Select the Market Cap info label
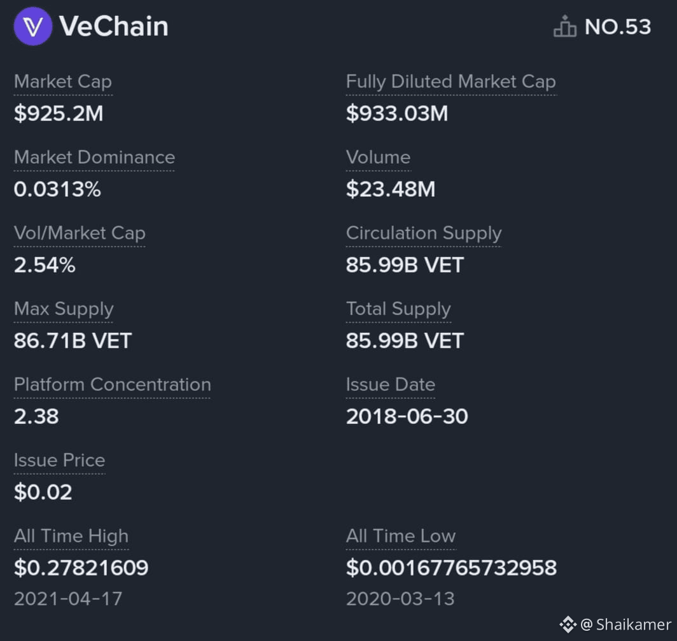The height and width of the screenshot is (641, 677). point(62,81)
